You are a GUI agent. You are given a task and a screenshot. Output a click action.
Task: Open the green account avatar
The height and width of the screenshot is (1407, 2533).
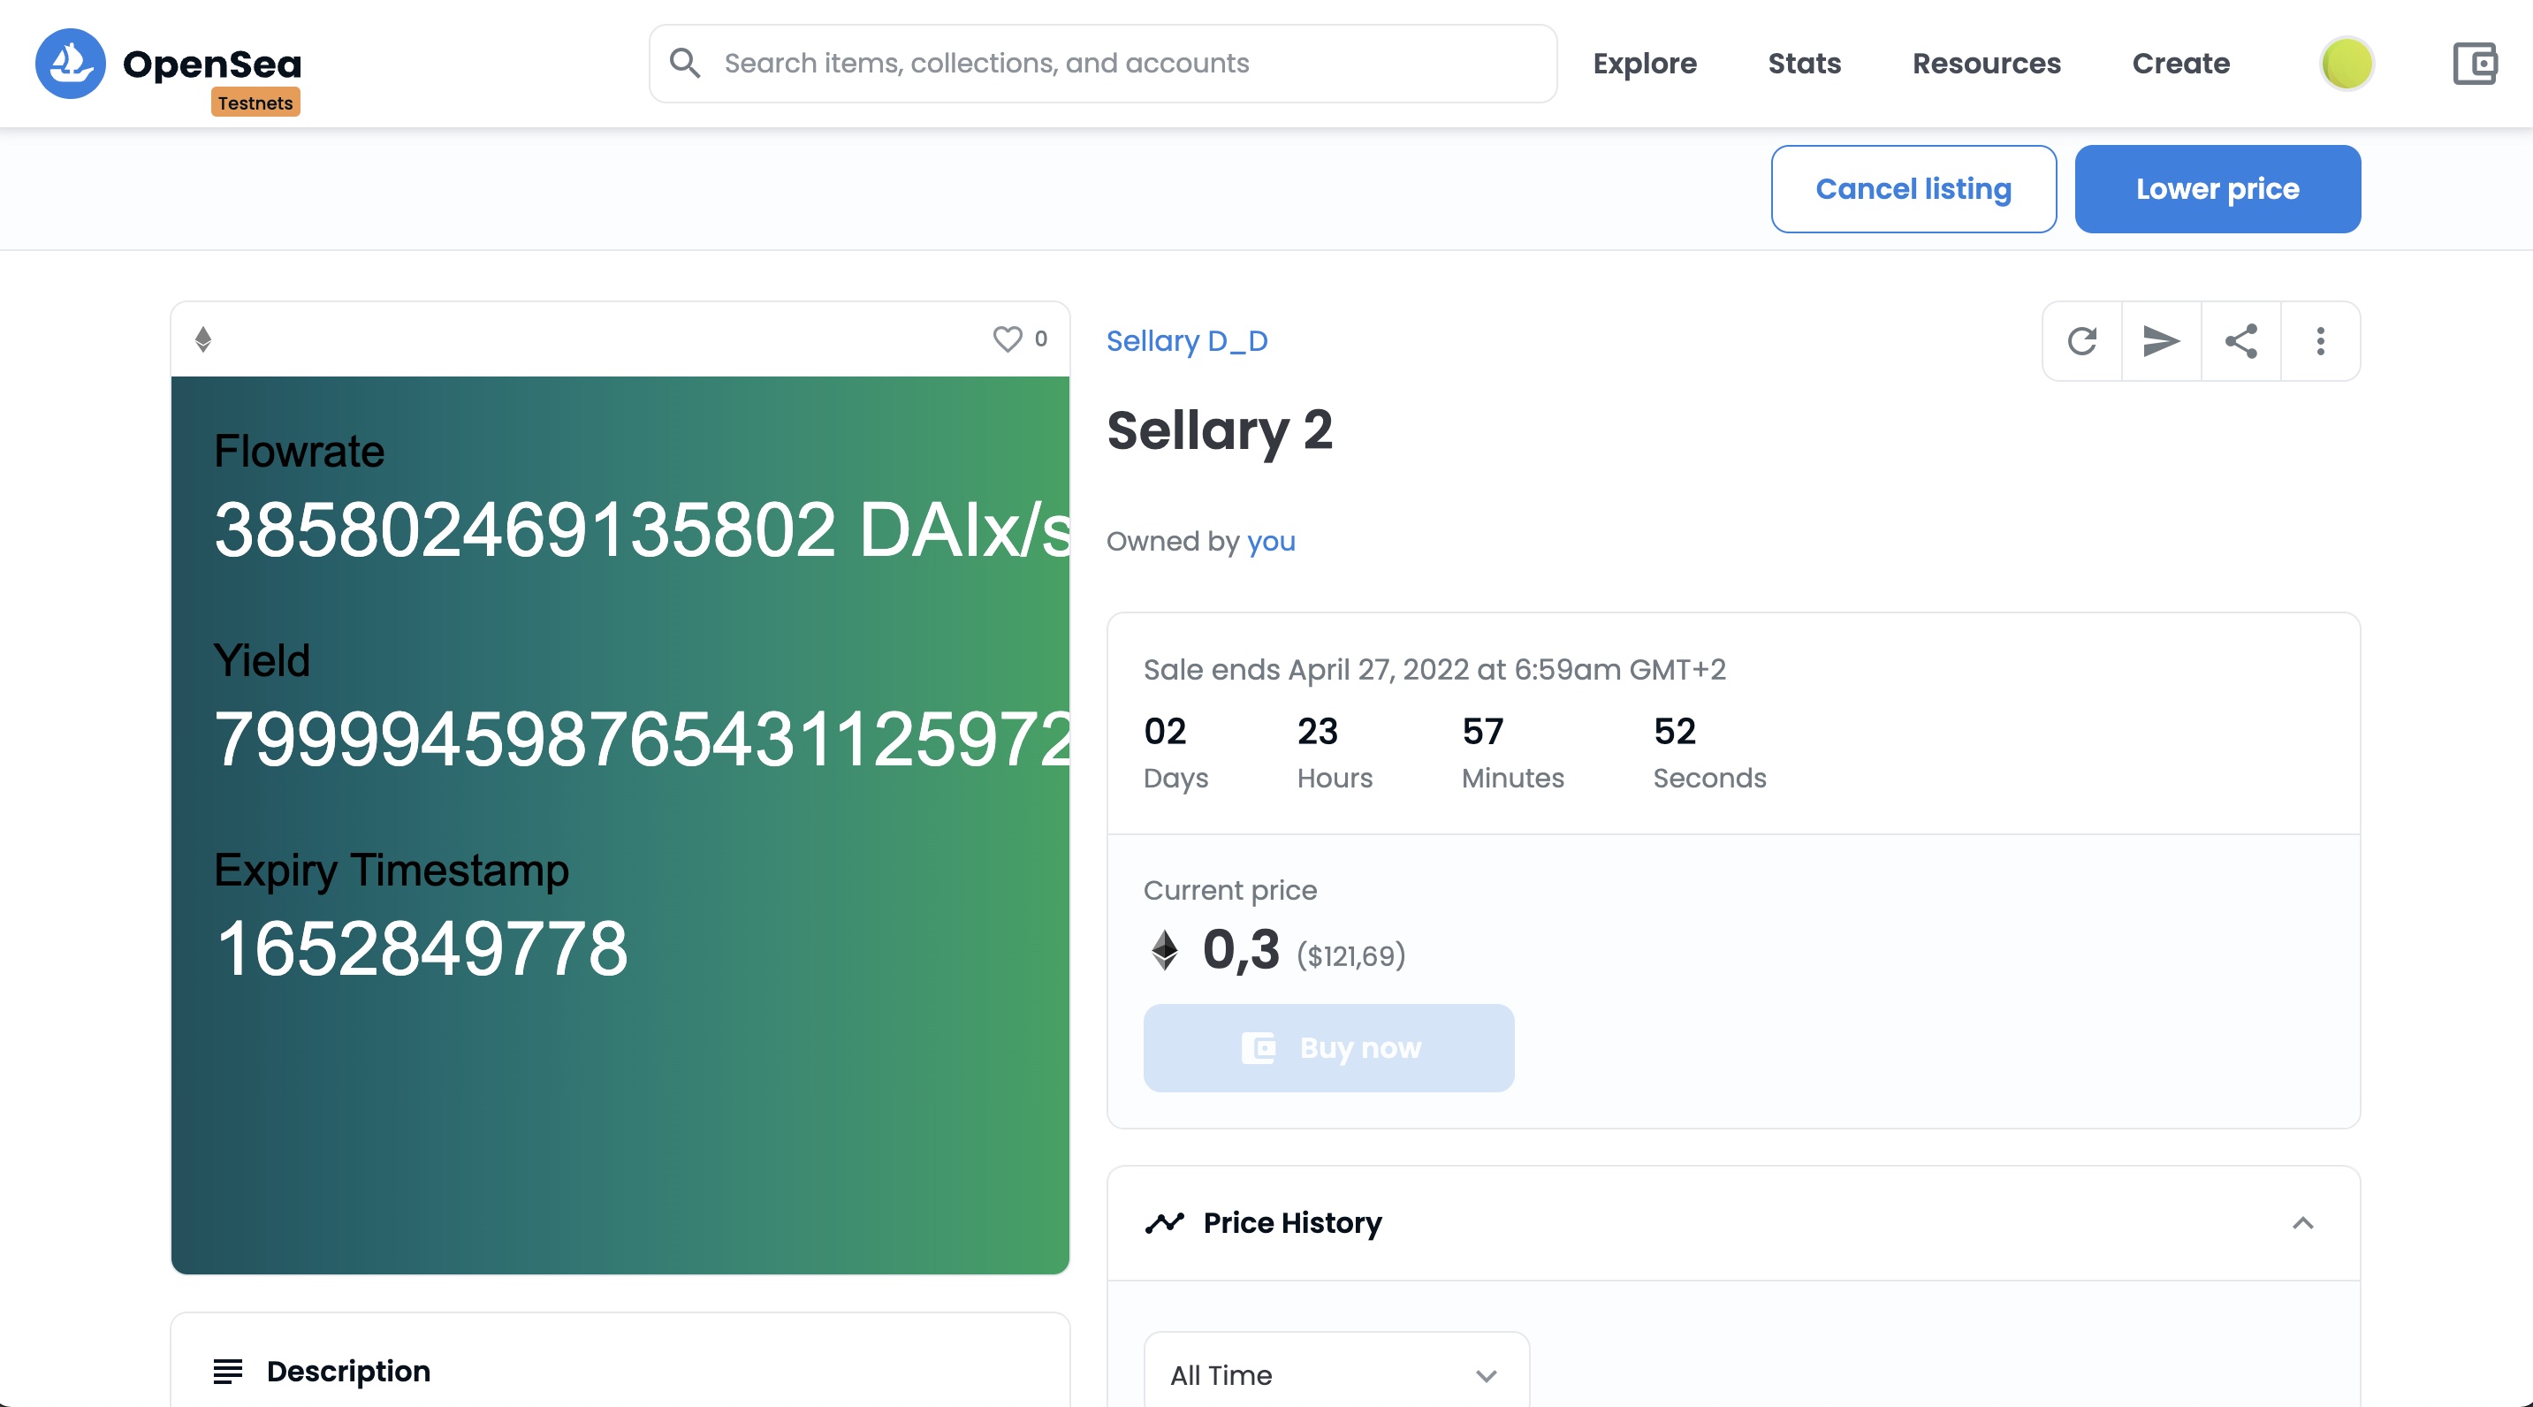[2347, 64]
